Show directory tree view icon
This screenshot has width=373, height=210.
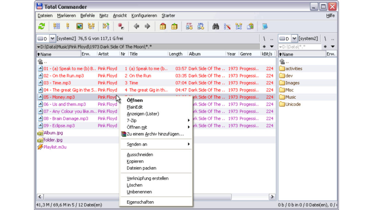pyautogui.click(x=91, y=26)
